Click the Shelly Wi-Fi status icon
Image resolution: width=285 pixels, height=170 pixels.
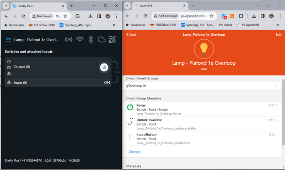pos(80,40)
